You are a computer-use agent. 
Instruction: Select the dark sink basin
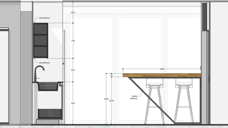pos(48,86)
